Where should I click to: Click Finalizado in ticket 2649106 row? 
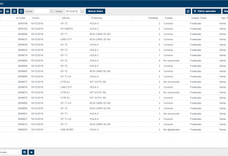[195, 23]
